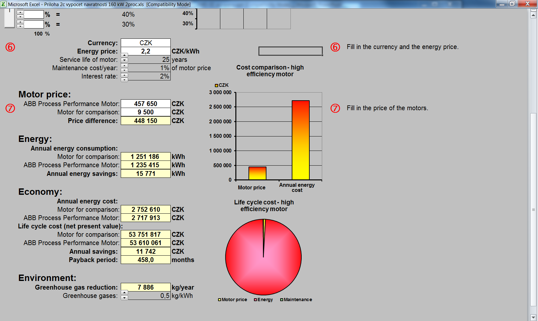Select ABB motor consumption 1 235 415
This screenshot has height=321, width=538.
[146, 165]
